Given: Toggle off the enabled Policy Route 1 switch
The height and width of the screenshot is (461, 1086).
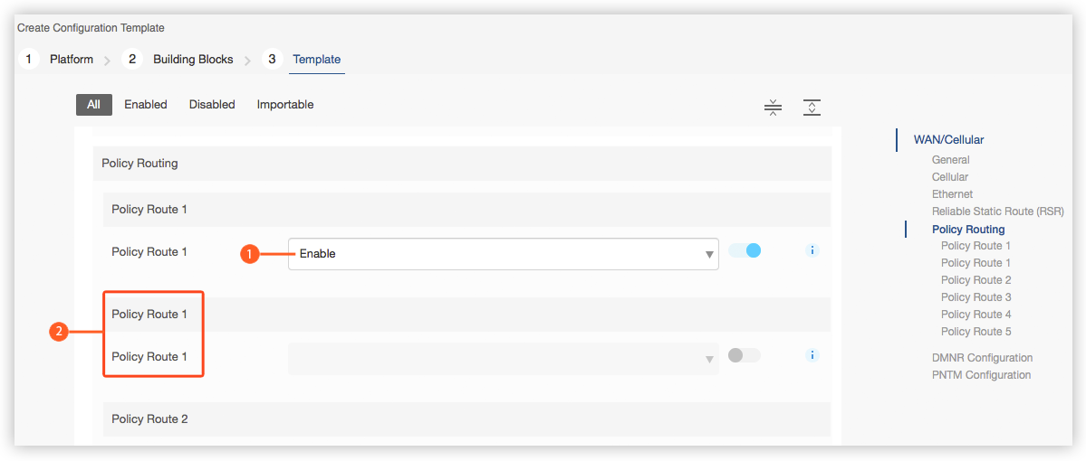Looking at the screenshot, I should point(745,250).
